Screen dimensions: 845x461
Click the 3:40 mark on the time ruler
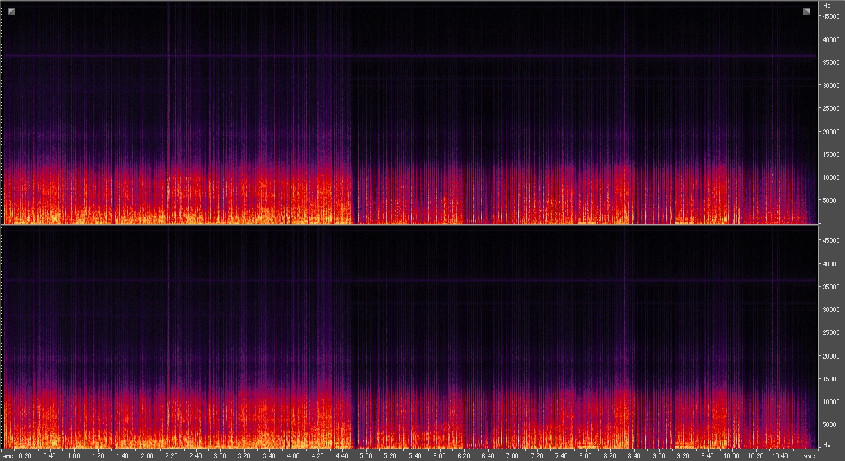click(x=268, y=456)
